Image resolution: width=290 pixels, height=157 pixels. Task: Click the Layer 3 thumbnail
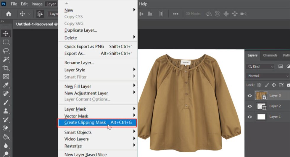pos(261,96)
